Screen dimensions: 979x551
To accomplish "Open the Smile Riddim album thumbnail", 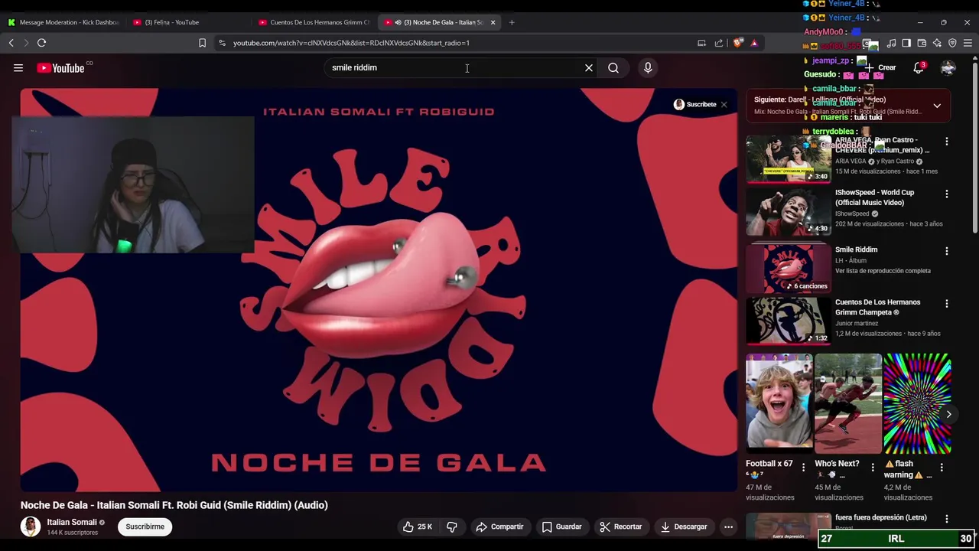I will point(788,269).
